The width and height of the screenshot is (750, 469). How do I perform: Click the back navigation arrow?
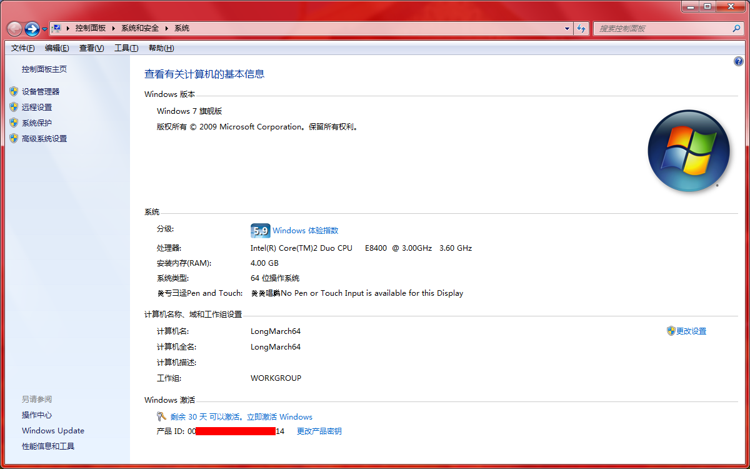[x=14, y=28]
